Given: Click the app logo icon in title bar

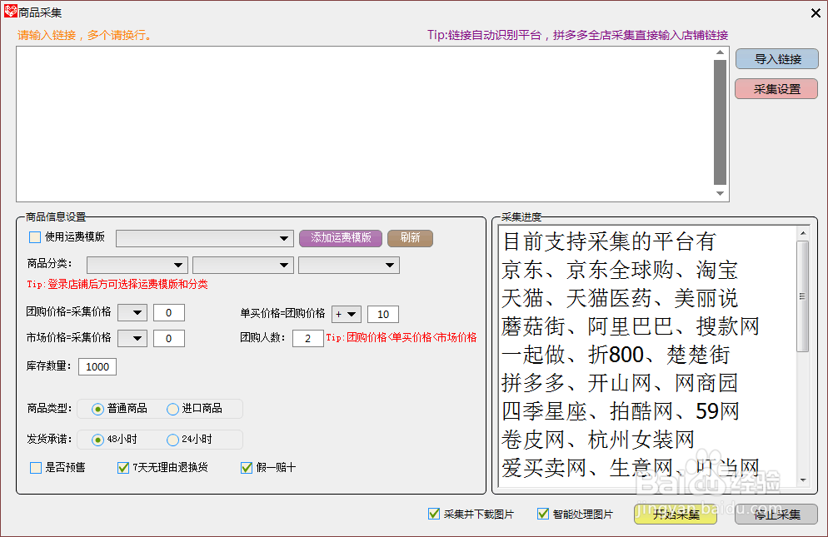Looking at the screenshot, I should click(x=9, y=12).
